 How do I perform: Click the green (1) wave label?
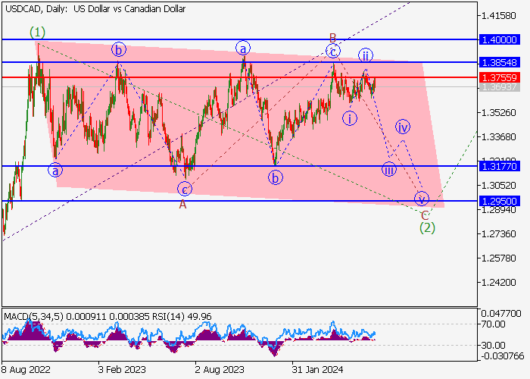(x=37, y=32)
